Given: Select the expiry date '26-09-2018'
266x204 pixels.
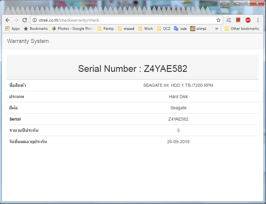Looking at the screenshot, I should [178, 142].
